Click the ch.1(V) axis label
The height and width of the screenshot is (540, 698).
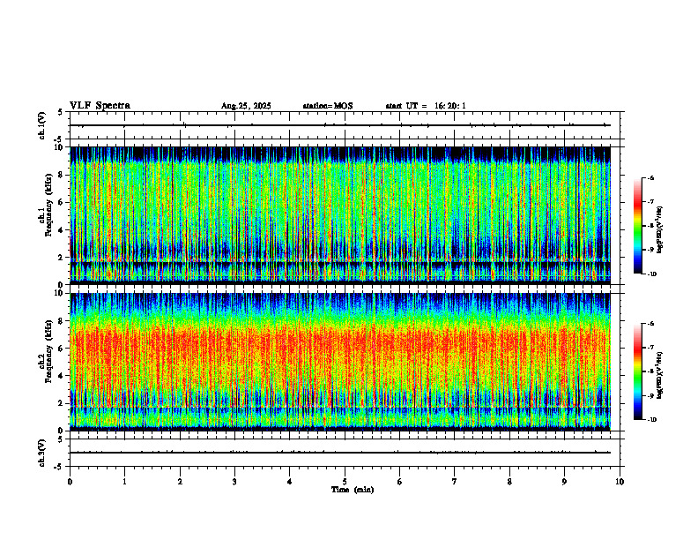[42, 125]
